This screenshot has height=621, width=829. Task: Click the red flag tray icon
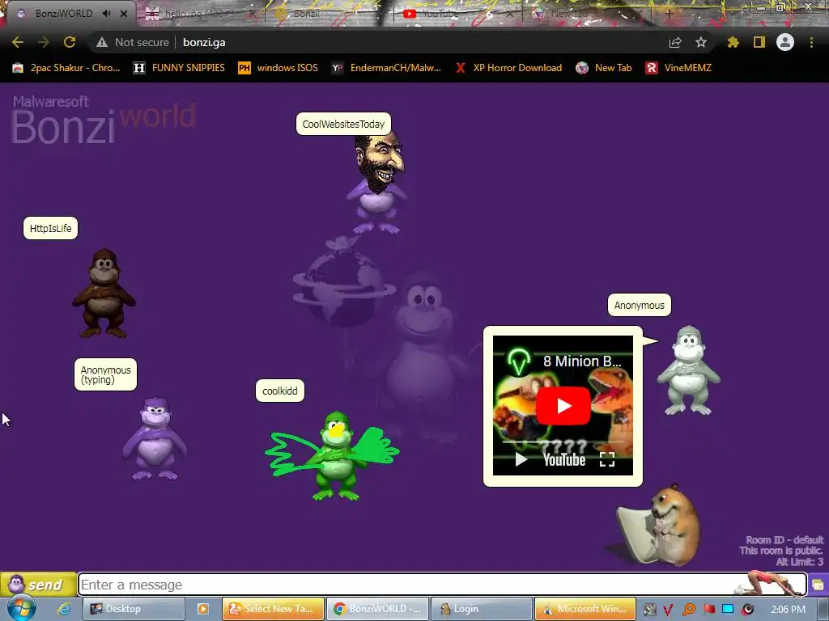(x=708, y=610)
